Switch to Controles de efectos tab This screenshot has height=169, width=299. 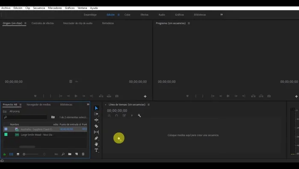tap(42, 23)
